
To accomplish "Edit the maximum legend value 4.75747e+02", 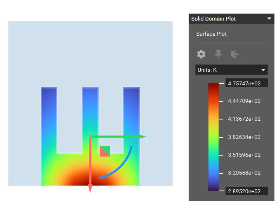I will tap(246, 83).
